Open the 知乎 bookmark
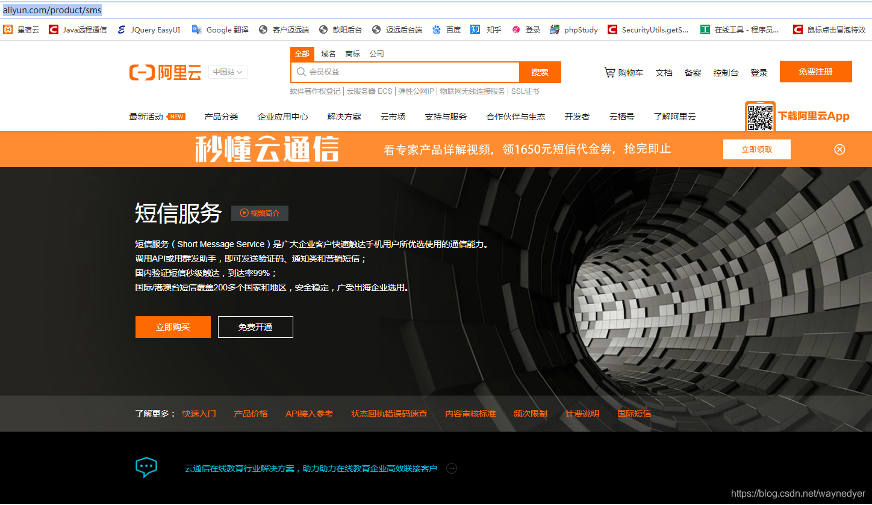 pos(485,29)
